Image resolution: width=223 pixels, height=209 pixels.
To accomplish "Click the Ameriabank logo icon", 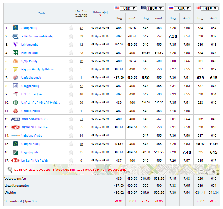I will pyautogui.click(x=15, y=144).
